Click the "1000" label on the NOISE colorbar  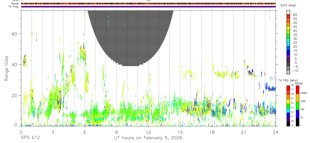(x=303, y=101)
